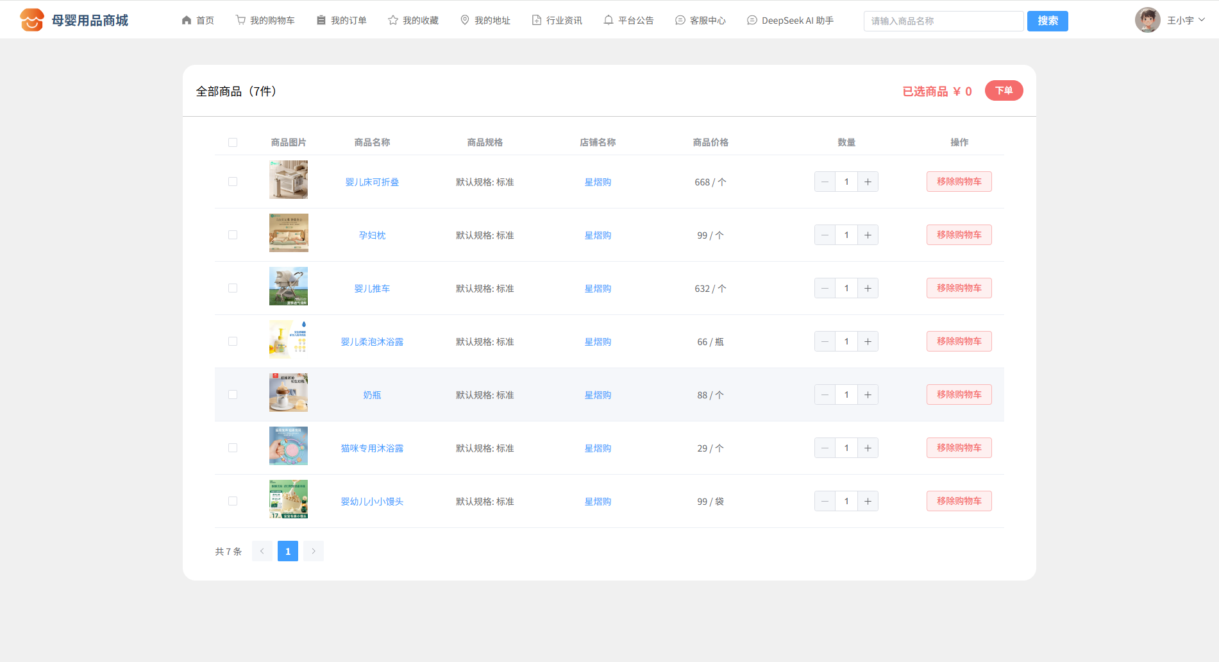Screen dimensions: 1219x662
Task: Open the 我的订单 menu item
Action: (342, 21)
